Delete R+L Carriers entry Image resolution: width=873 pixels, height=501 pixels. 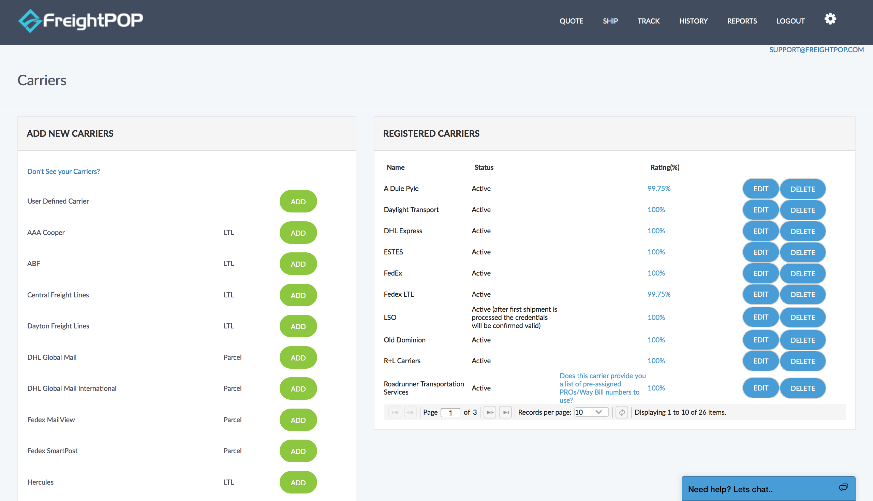[802, 361]
